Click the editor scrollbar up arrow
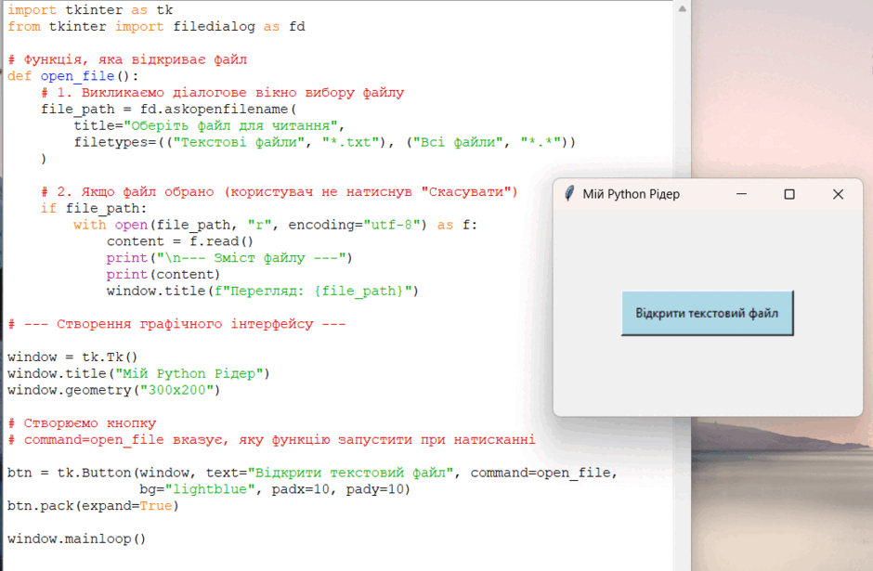 (x=682, y=8)
